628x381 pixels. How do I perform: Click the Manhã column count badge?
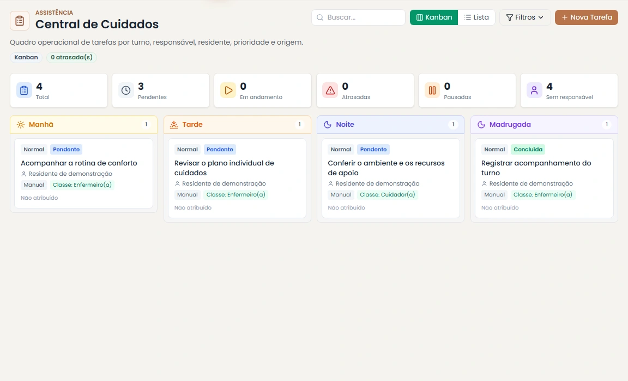(146, 125)
